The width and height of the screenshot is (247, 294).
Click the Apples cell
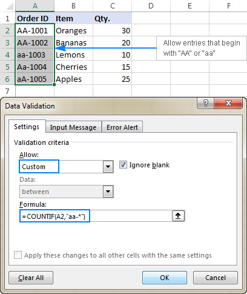click(x=73, y=79)
